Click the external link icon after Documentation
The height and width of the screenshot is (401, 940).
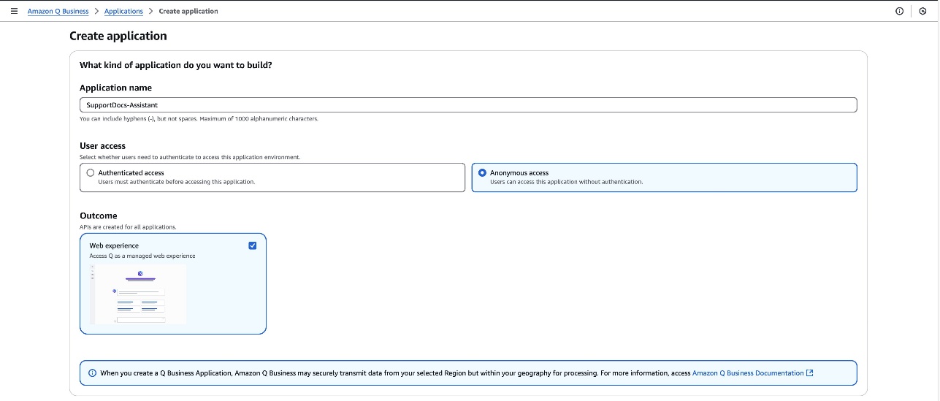809,373
